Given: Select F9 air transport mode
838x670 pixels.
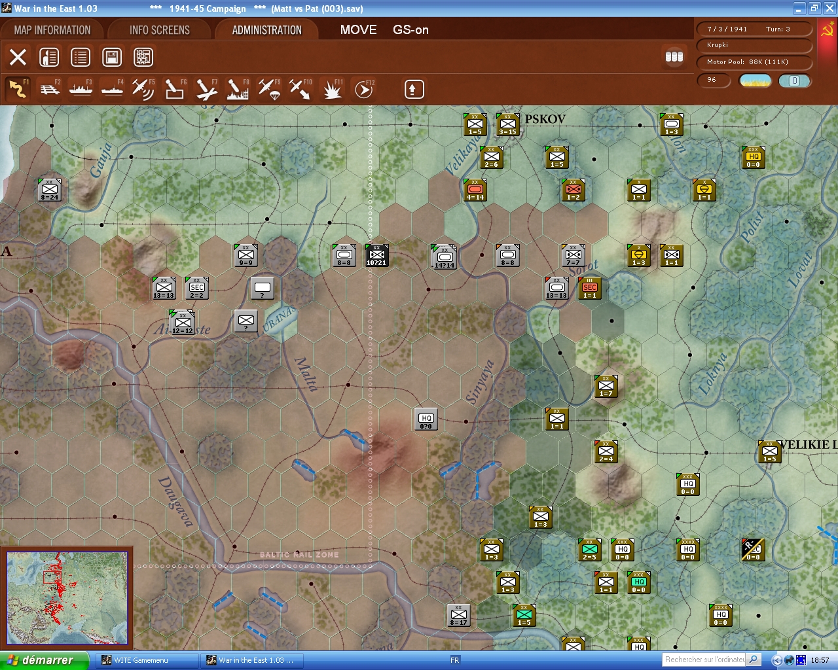Looking at the screenshot, I should 269,89.
